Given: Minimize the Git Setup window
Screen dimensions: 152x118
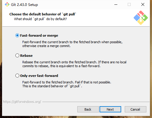Looking at the screenshot, I should click(x=116, y=4).
